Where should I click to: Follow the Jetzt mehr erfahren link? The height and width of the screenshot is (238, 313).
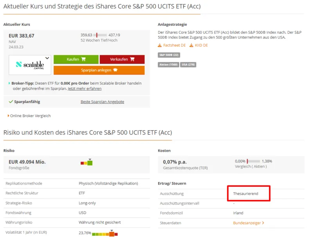85,89
